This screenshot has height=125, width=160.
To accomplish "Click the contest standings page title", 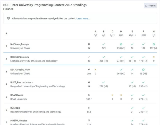I will point(45,5).
